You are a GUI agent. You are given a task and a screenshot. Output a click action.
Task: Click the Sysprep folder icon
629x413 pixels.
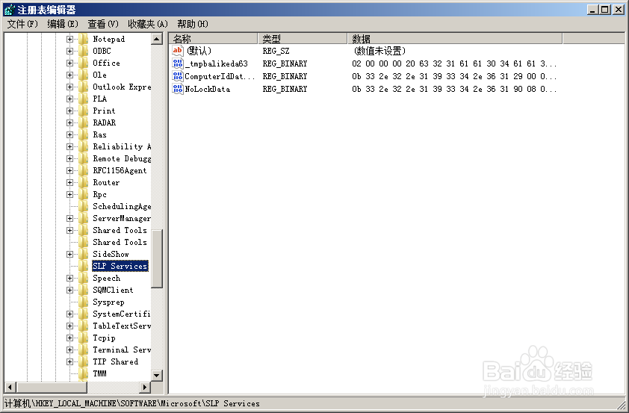(x=84, y=302)
